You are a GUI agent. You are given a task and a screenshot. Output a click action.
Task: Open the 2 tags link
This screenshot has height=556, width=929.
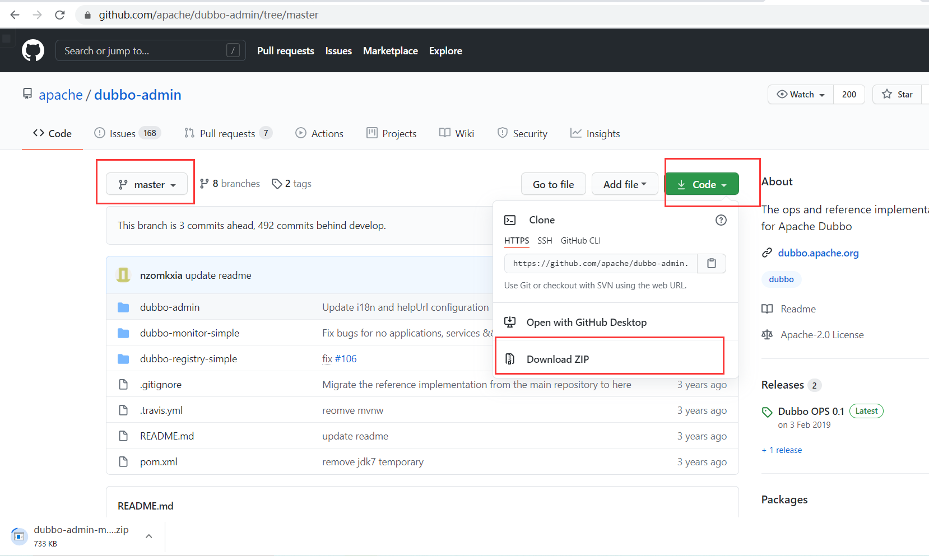click(291, 184)
